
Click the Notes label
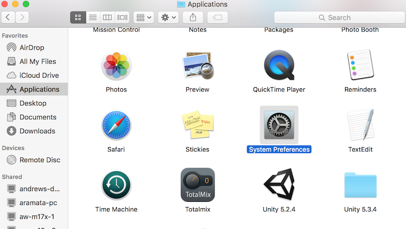tap(198, 30)
